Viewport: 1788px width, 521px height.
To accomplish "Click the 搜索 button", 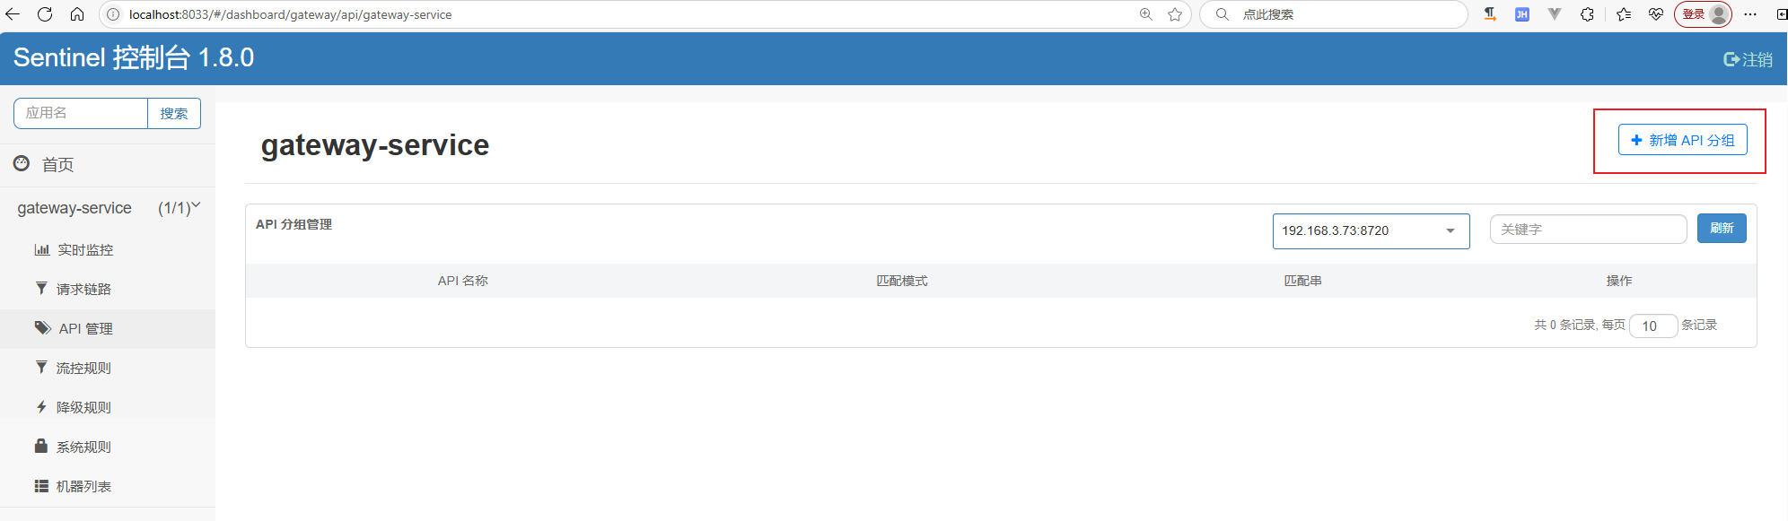I will (174, 113).
